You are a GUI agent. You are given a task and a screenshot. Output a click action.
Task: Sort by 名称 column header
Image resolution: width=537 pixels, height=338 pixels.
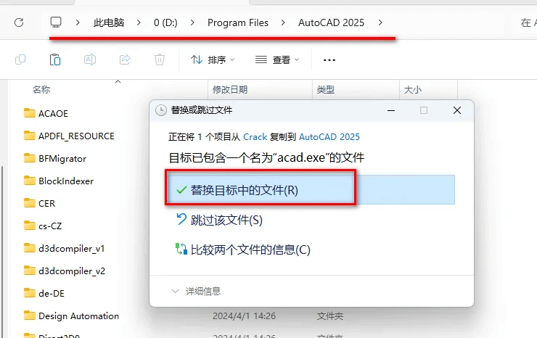[41, 90]
